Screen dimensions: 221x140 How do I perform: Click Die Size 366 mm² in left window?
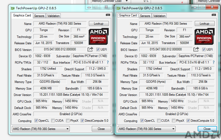click(79, 37)
